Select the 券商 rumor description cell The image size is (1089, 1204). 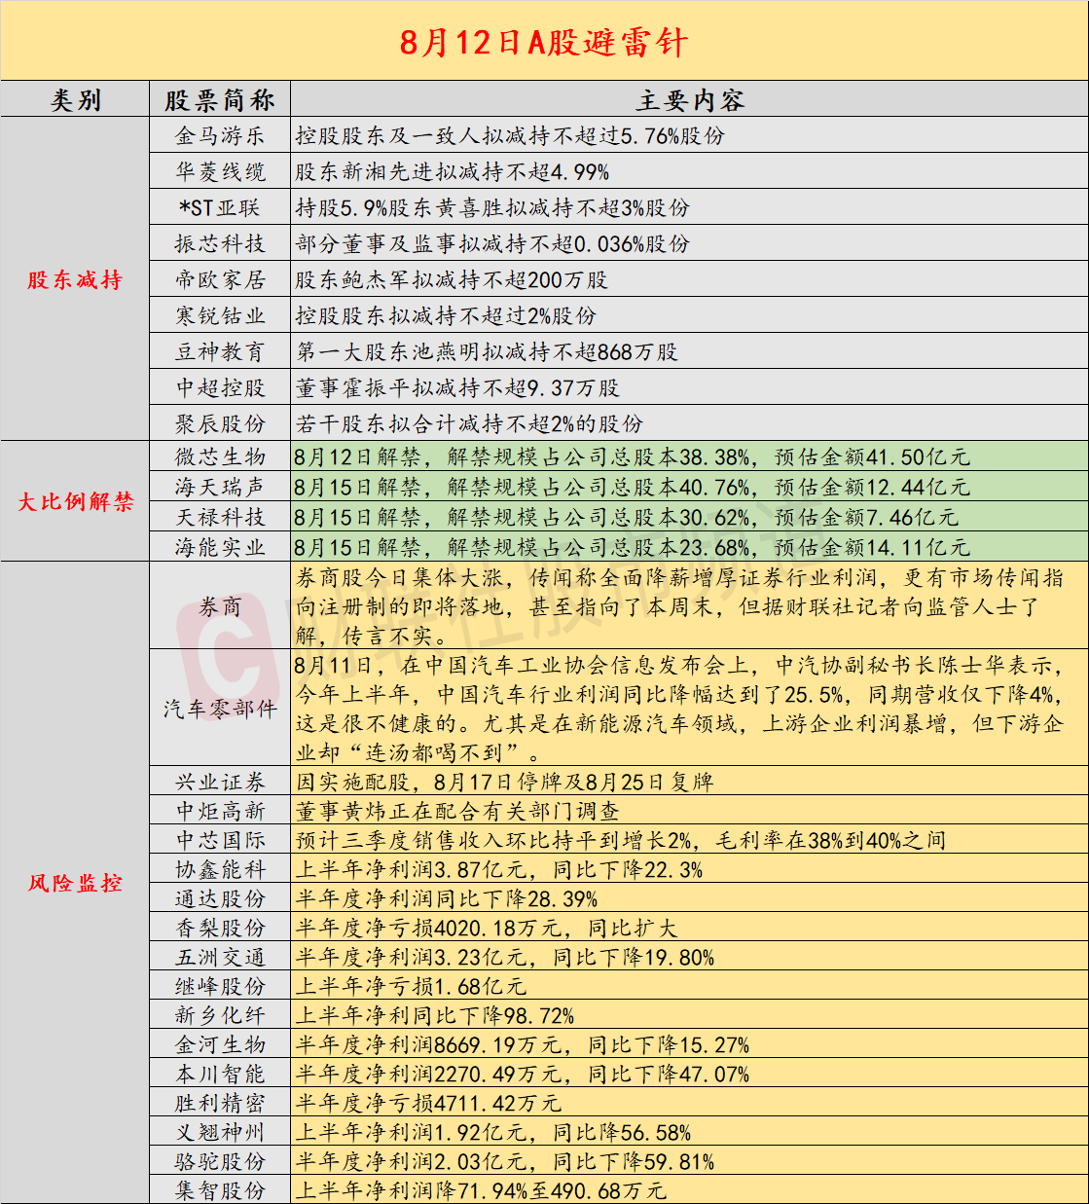(x=689, y=606)
